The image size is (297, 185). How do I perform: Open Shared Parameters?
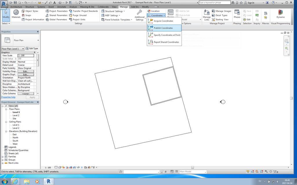(57, 15)
